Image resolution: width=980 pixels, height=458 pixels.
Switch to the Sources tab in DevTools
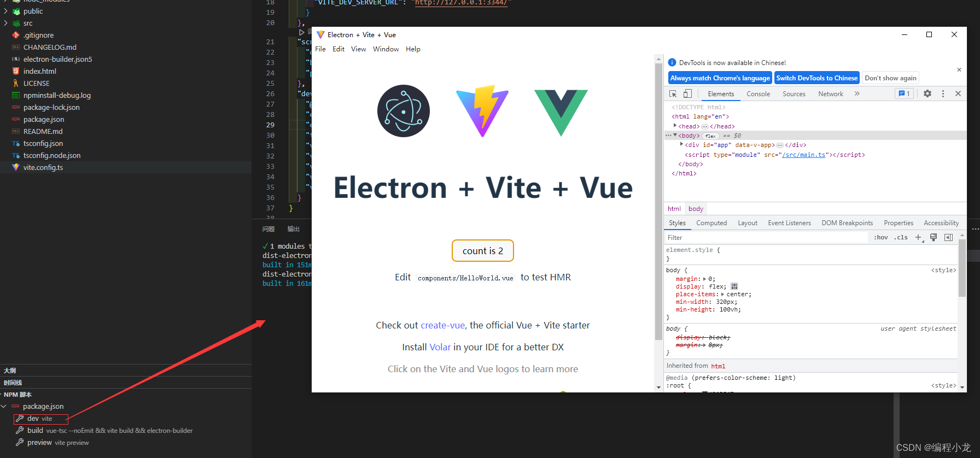pos(794,94)
